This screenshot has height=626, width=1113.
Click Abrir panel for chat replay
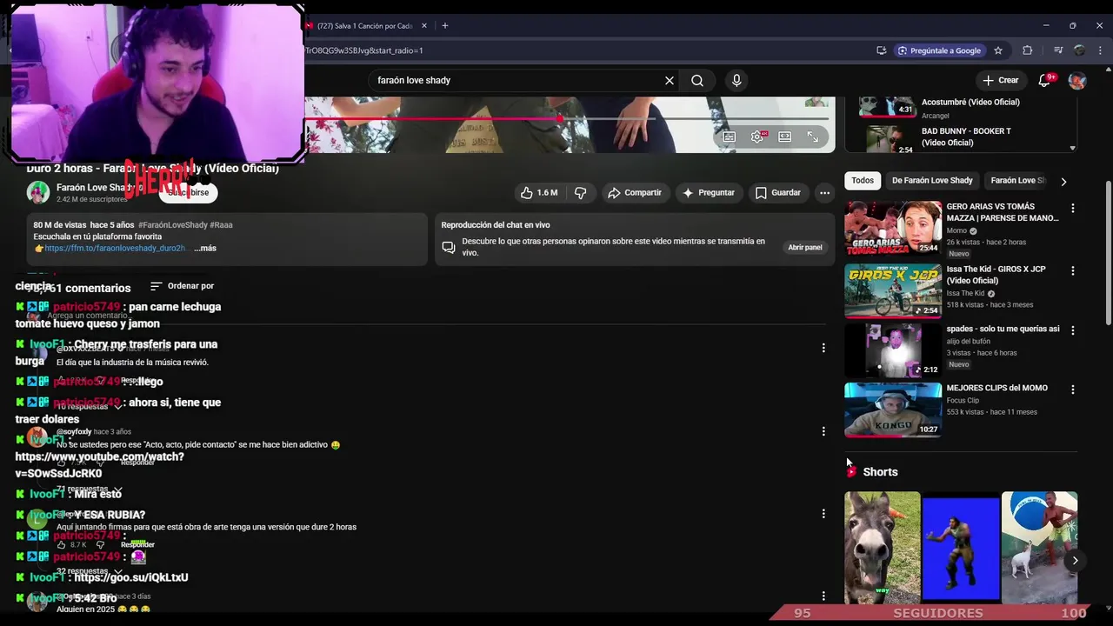[x=804, y=248]
